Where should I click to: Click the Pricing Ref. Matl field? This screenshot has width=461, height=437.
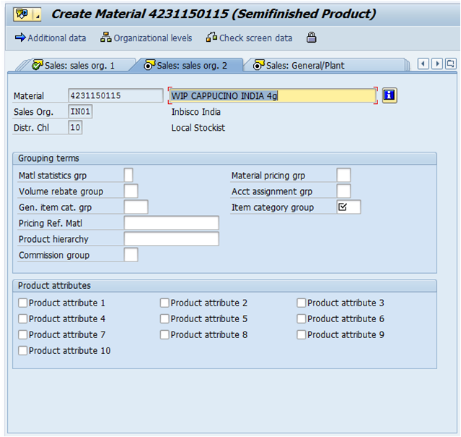(171, 223)
